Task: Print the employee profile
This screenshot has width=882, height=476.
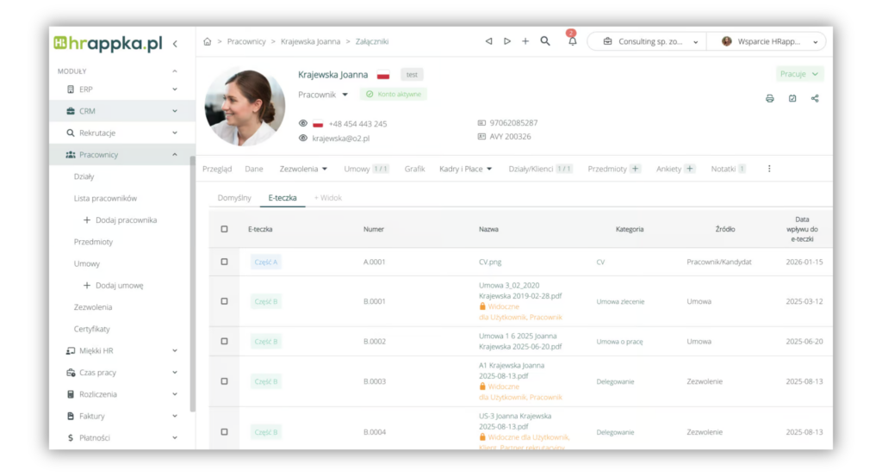Action: pyautogui.click(x=769, y=98)
